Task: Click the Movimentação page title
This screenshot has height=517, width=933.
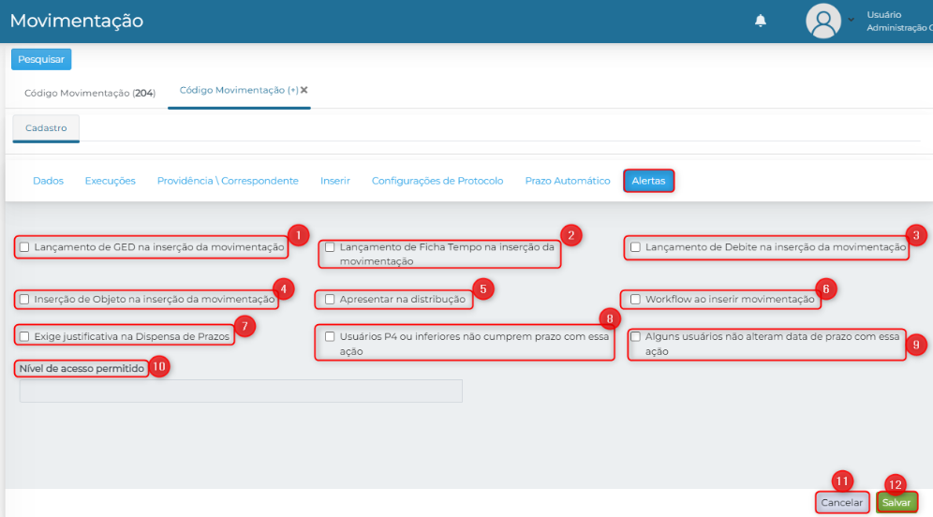Action: (x=77, y=21)
